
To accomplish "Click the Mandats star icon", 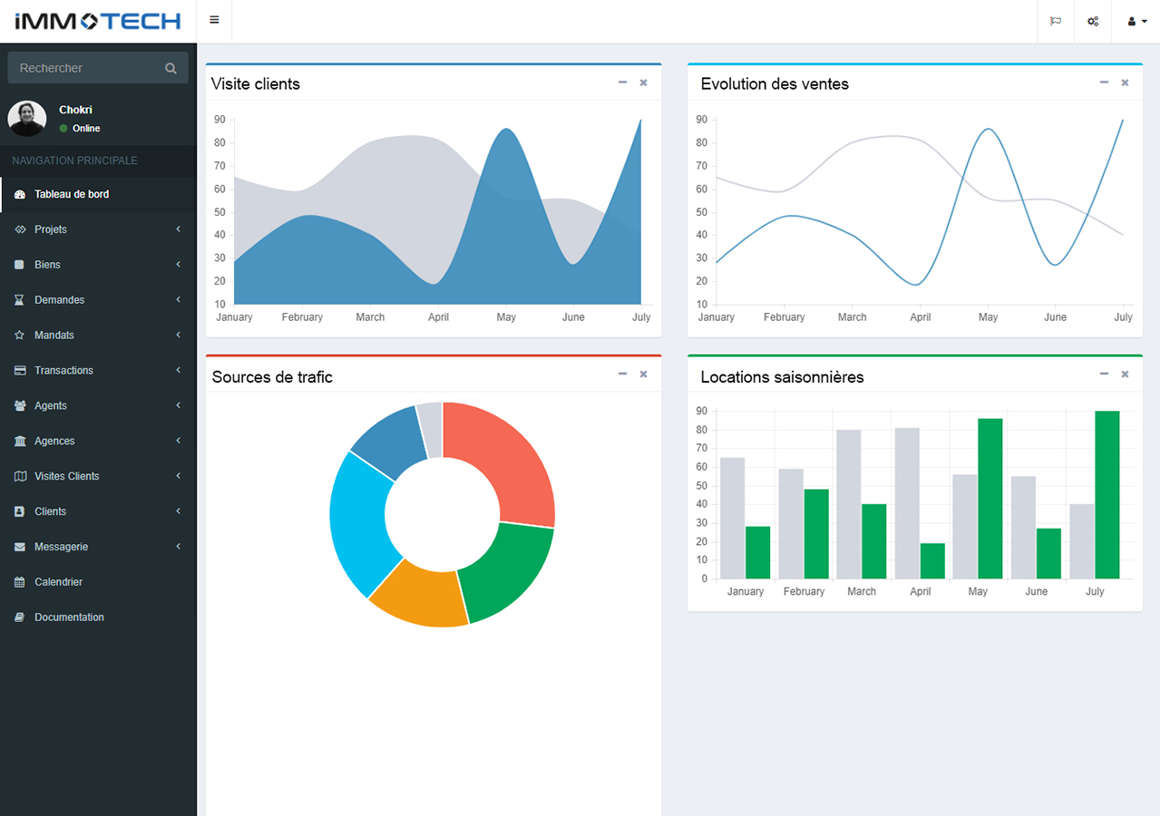I will coord(20,335).
